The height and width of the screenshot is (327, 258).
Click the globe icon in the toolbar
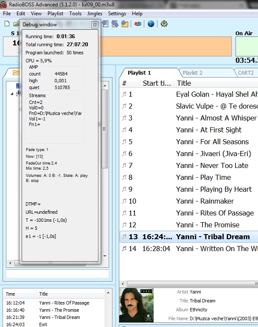coord(151,24)
